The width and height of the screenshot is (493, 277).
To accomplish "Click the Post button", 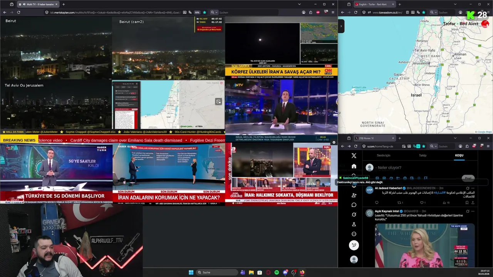I will (x=468, y=178).
